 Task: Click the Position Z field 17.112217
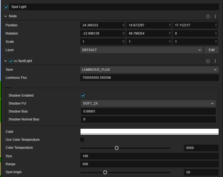195,25
